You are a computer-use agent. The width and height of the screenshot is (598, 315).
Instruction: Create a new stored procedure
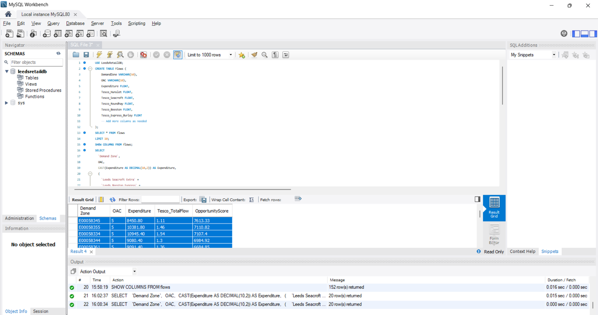point(80,34)
